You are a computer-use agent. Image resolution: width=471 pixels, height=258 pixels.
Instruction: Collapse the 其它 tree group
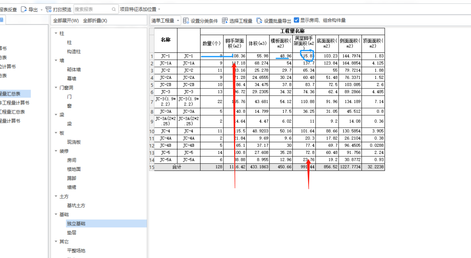[x=56, y=241]
